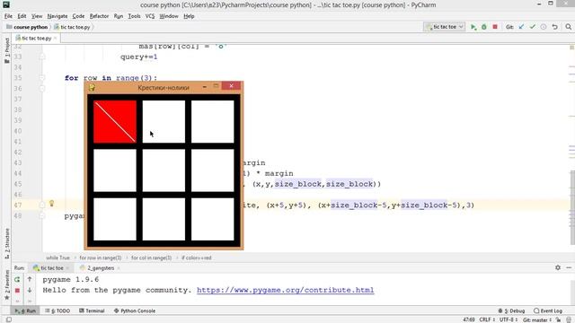The width and height of the screenshot is (575, 323).
Task: Toggle the fold marker at line 33
Action: [x=42, y=57]
